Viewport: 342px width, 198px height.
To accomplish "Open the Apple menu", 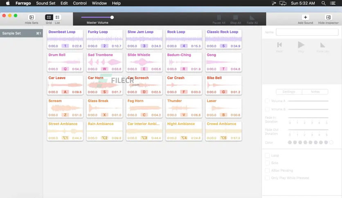I will [x=8, y=3].
